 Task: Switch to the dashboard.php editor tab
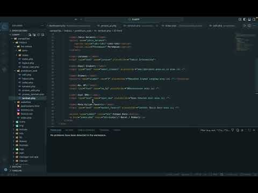(x=70, y=26)
